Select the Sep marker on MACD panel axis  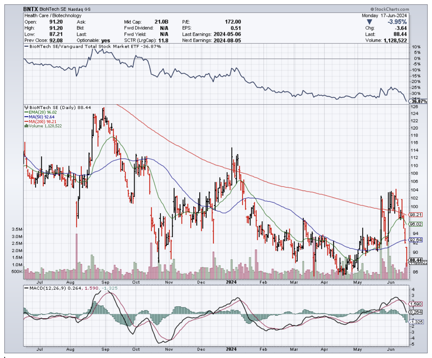pyautogui.click(x=105, y=349)
